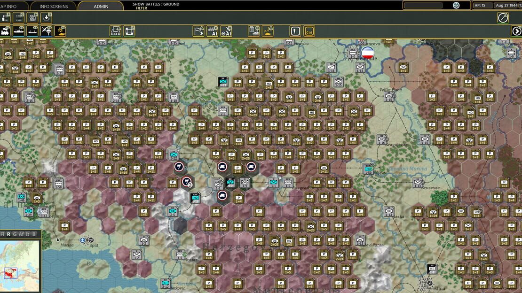Select the R minimap filter tab

[x=8, y=234]
